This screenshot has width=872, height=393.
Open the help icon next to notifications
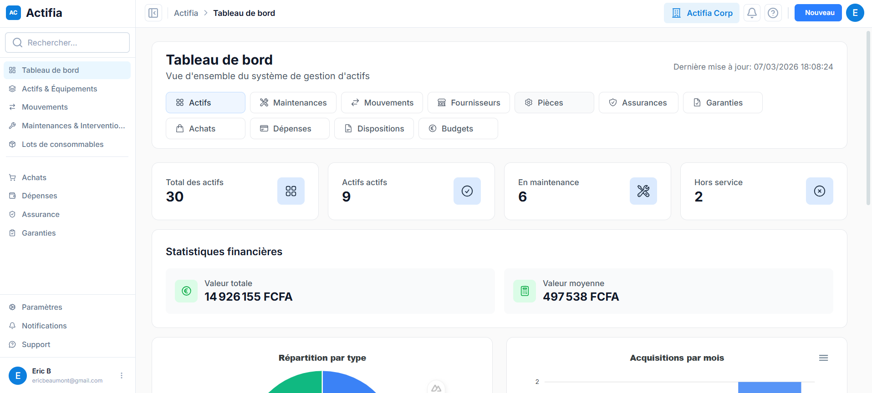coord(773,13)
